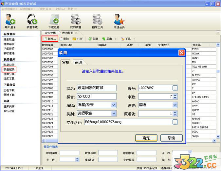Image resolution: width=221 pixels, height=171 pixels.
Task: Close the 我的歌曲 tab with its X
Action: [x=76, y=33]
